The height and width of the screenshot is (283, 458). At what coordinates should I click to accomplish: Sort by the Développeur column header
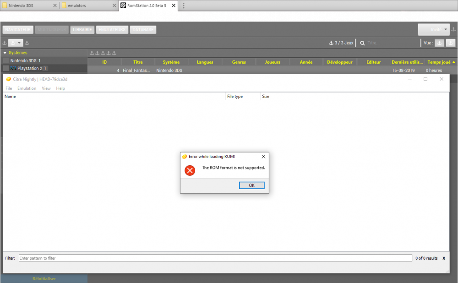click(x=340, y=62)
